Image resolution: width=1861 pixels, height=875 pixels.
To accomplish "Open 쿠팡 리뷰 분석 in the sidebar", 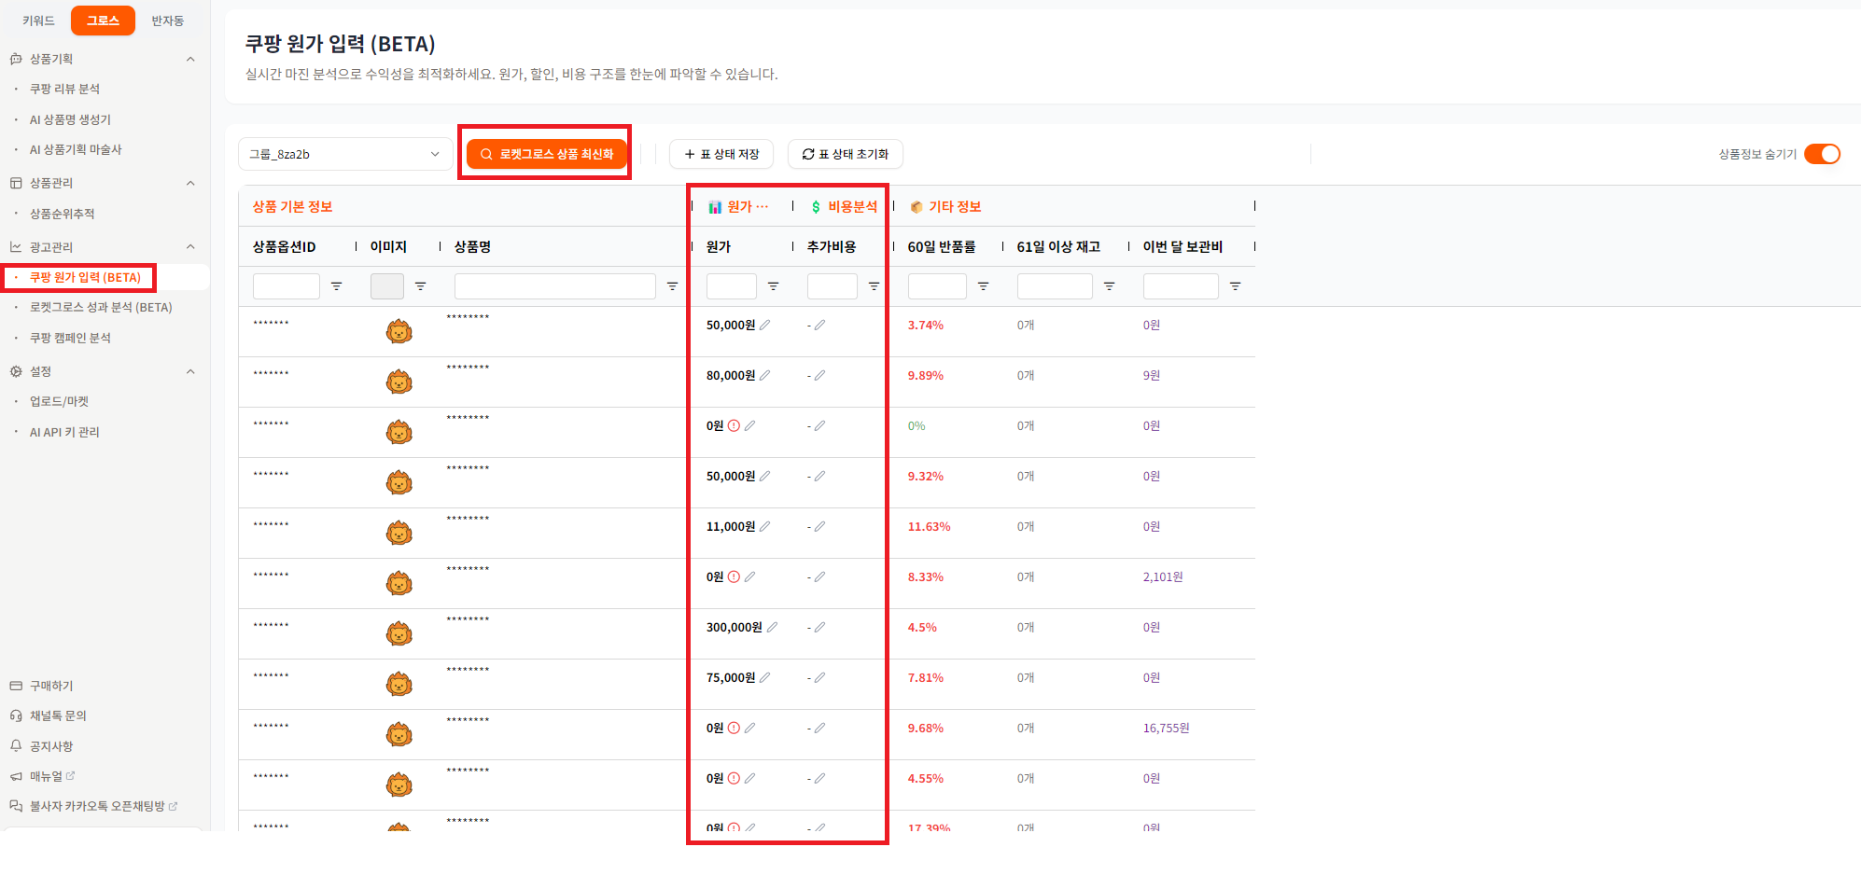I will tap(64, 89).
